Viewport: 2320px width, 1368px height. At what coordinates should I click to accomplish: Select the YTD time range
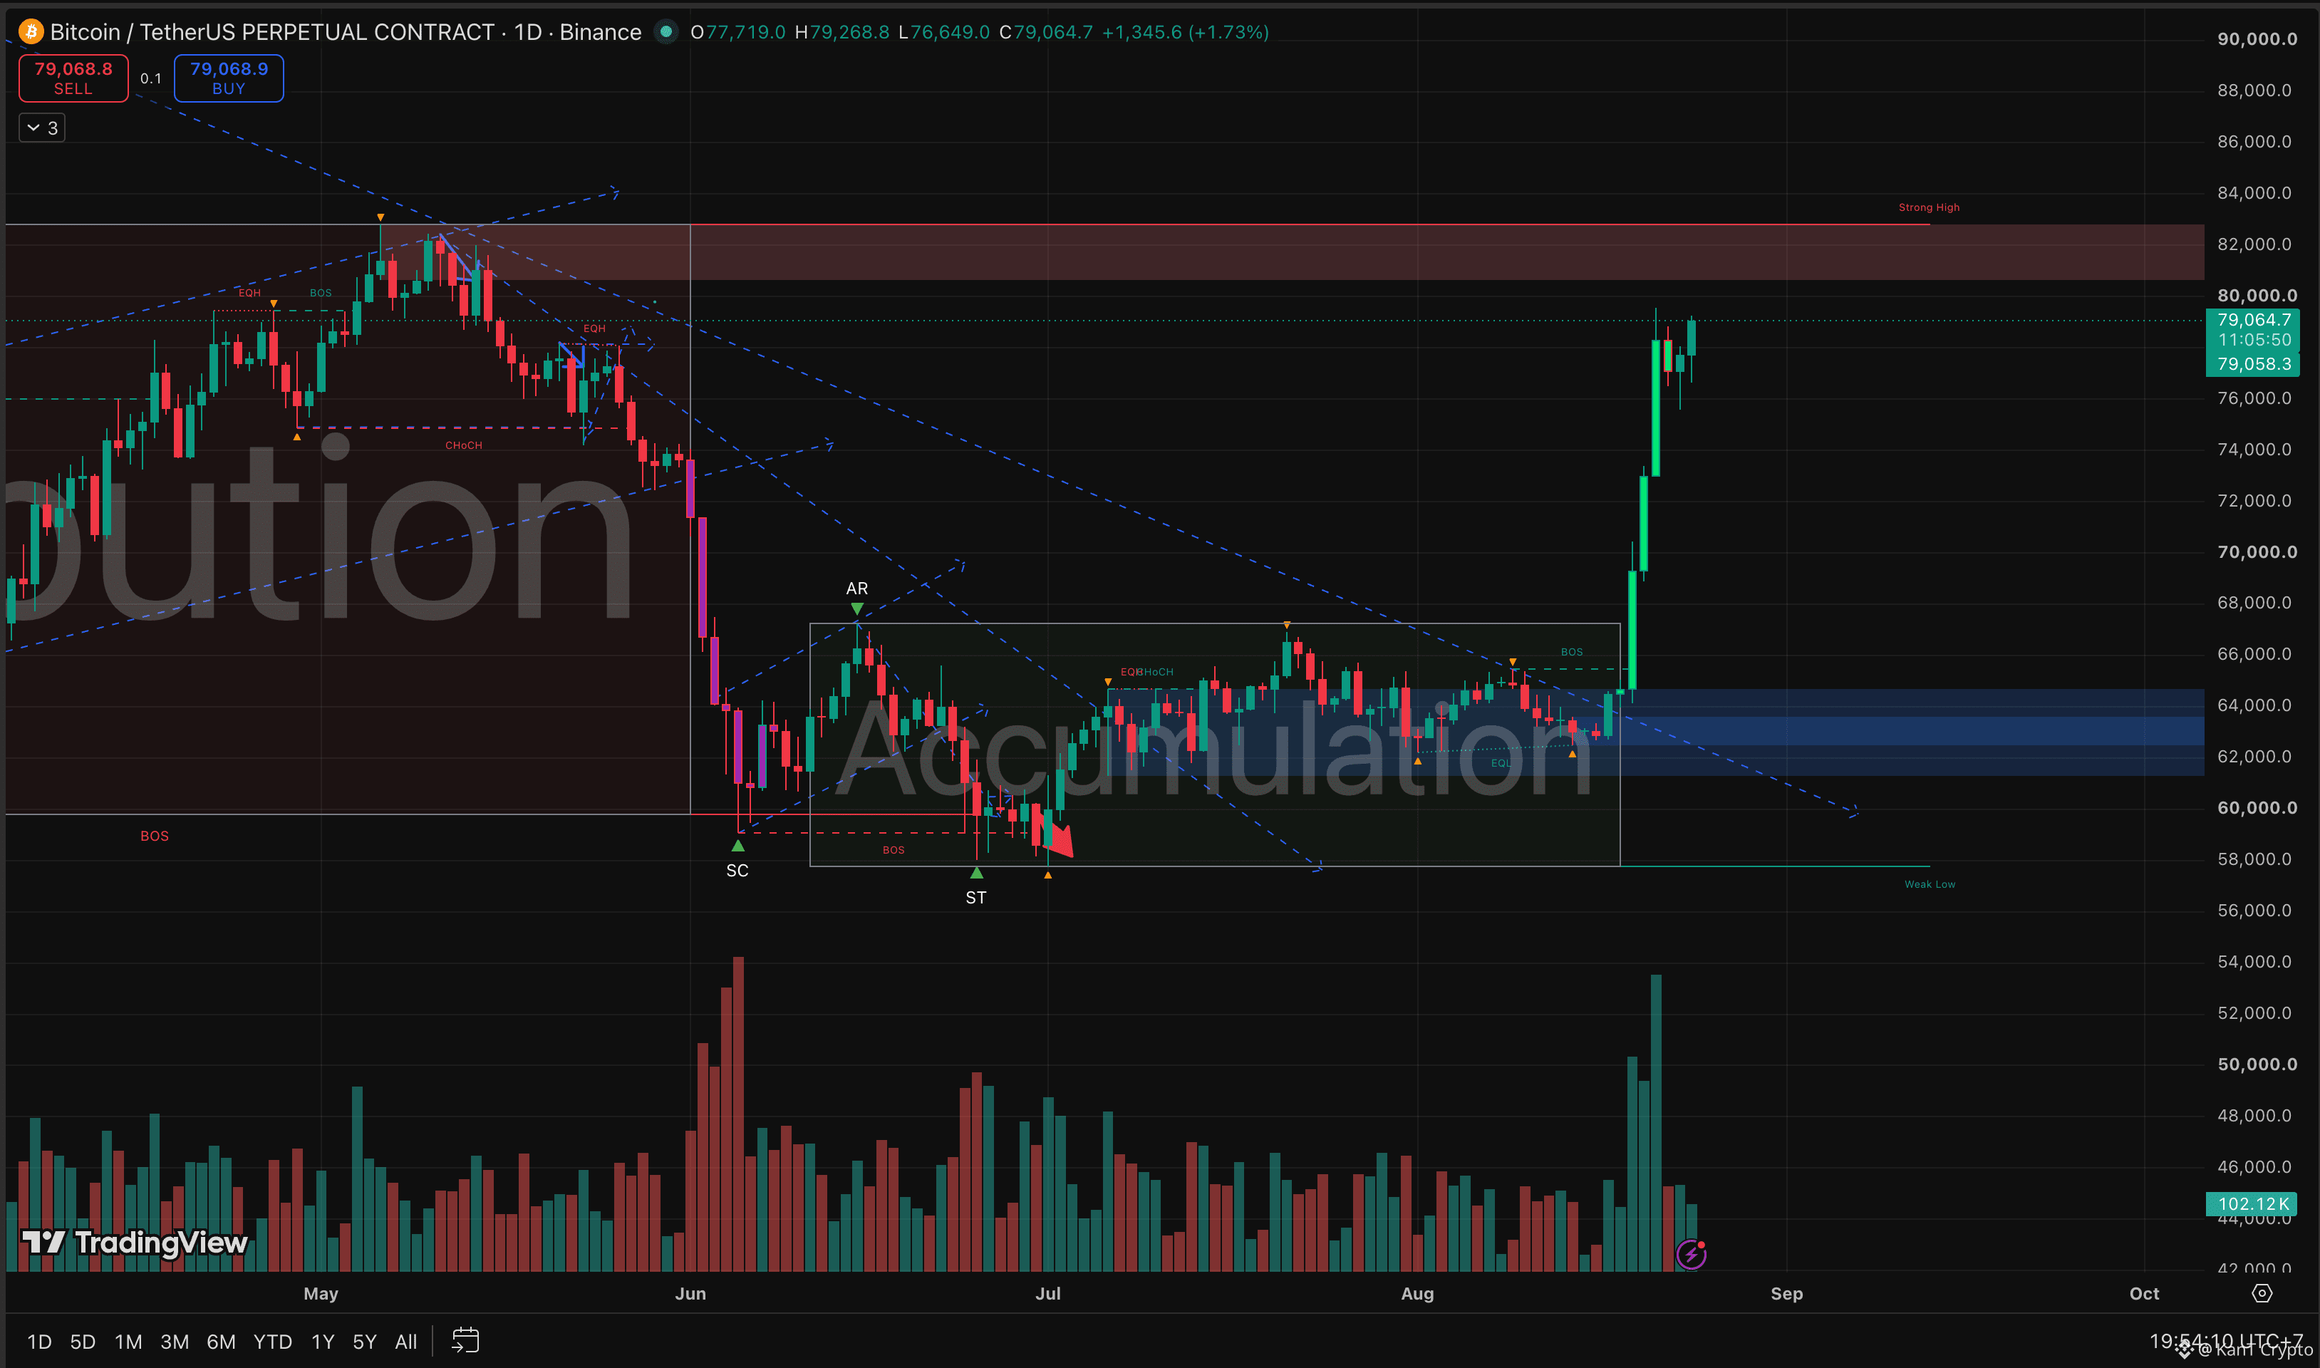273,1341
